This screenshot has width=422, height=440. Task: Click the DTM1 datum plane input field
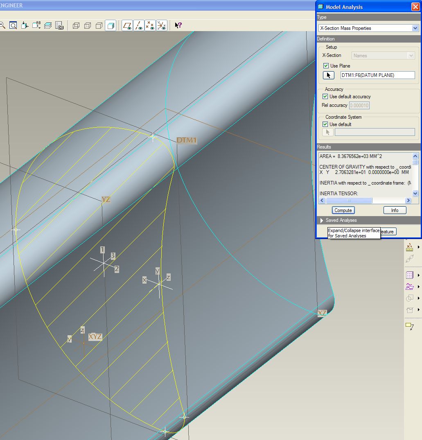pos(377,75)
